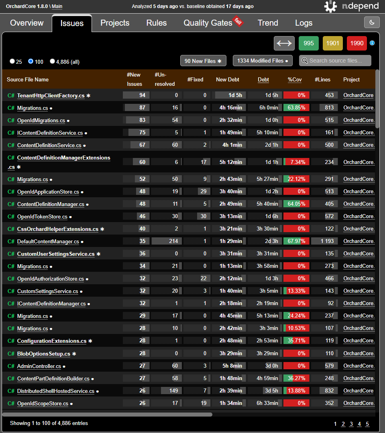Click C# icon beside OpenIdApplicationStore.cs

tap(11, 192)
